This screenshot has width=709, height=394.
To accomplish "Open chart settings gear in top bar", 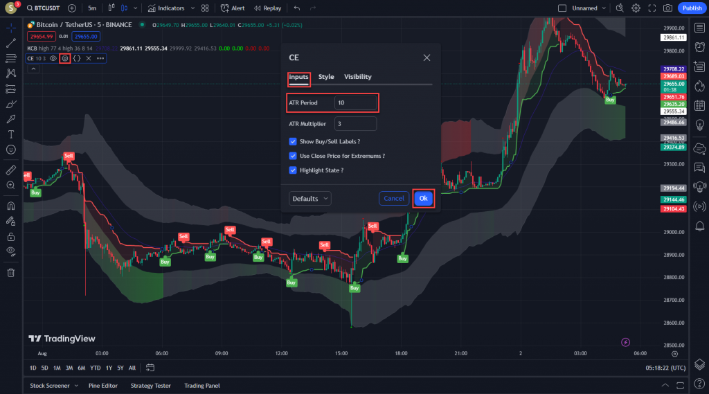I will click(x=636, y=8).
